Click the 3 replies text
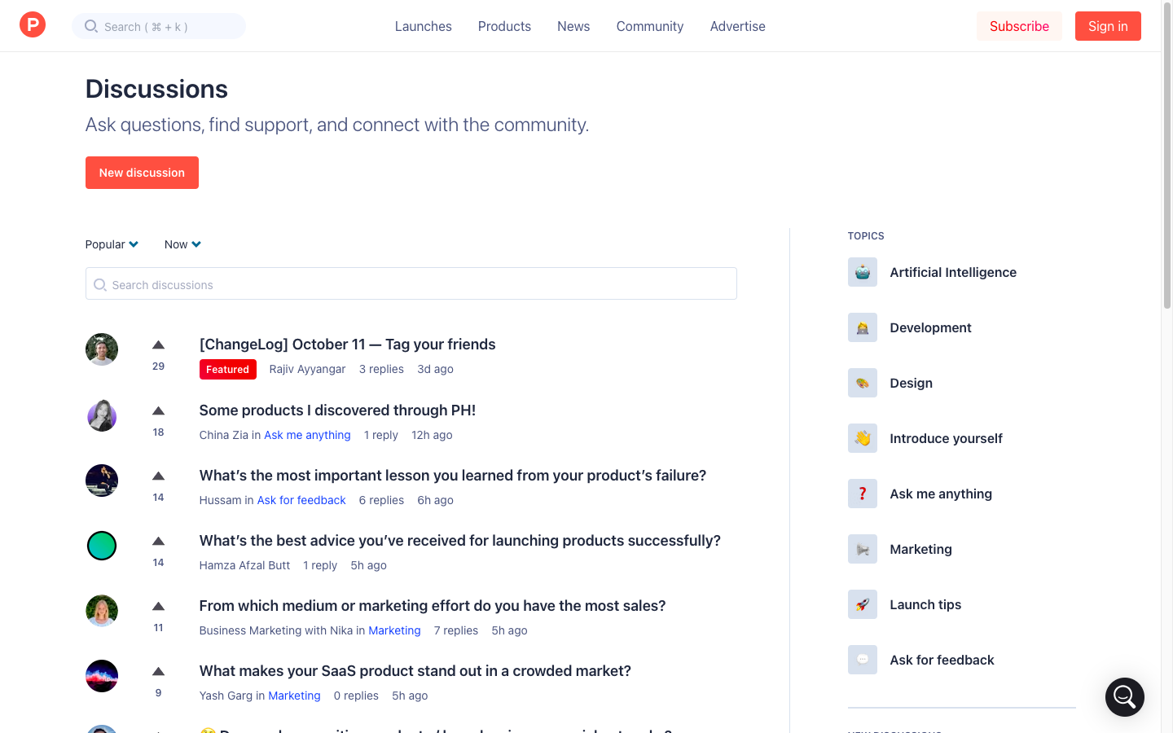The image size is (1173, 733). coord(381,369)
